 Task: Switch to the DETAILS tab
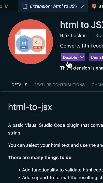click(x=19, y=85)
